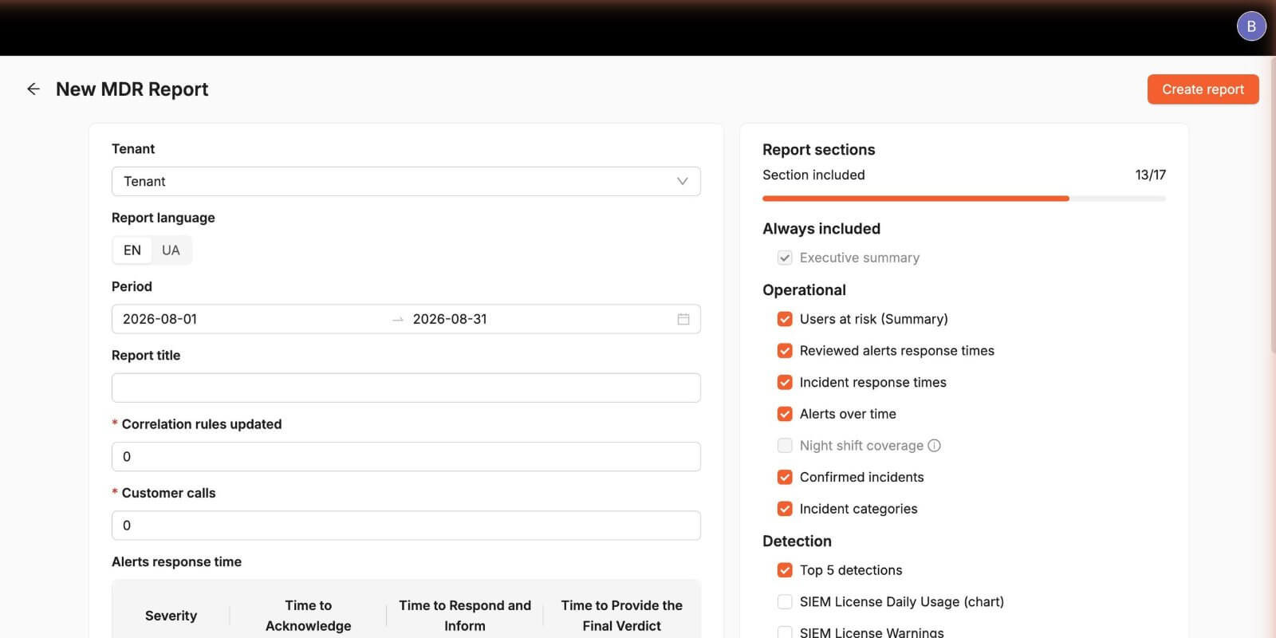This screenshot has width=1276, height=638.
Task: Open the user avatar B menu
Action: (1251, 26)
